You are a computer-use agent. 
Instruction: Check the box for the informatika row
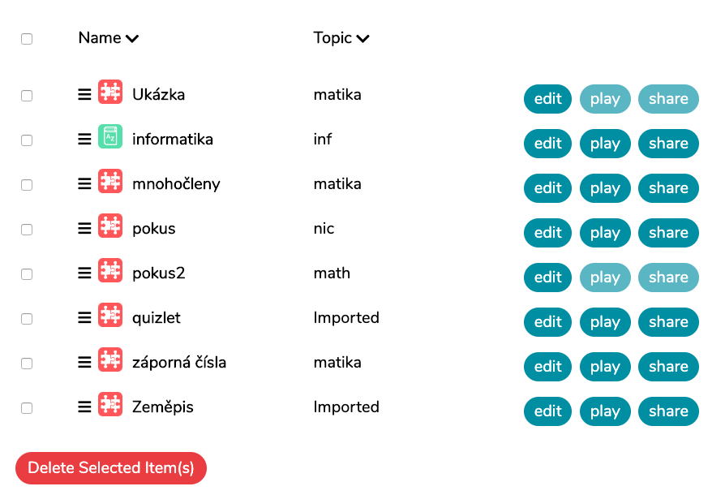tap(27, 140)
